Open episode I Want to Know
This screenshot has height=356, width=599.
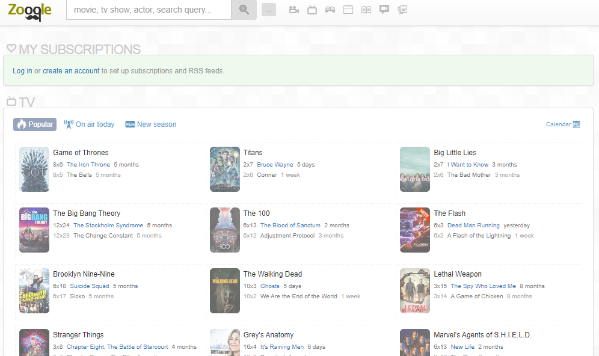pos(468,165)
